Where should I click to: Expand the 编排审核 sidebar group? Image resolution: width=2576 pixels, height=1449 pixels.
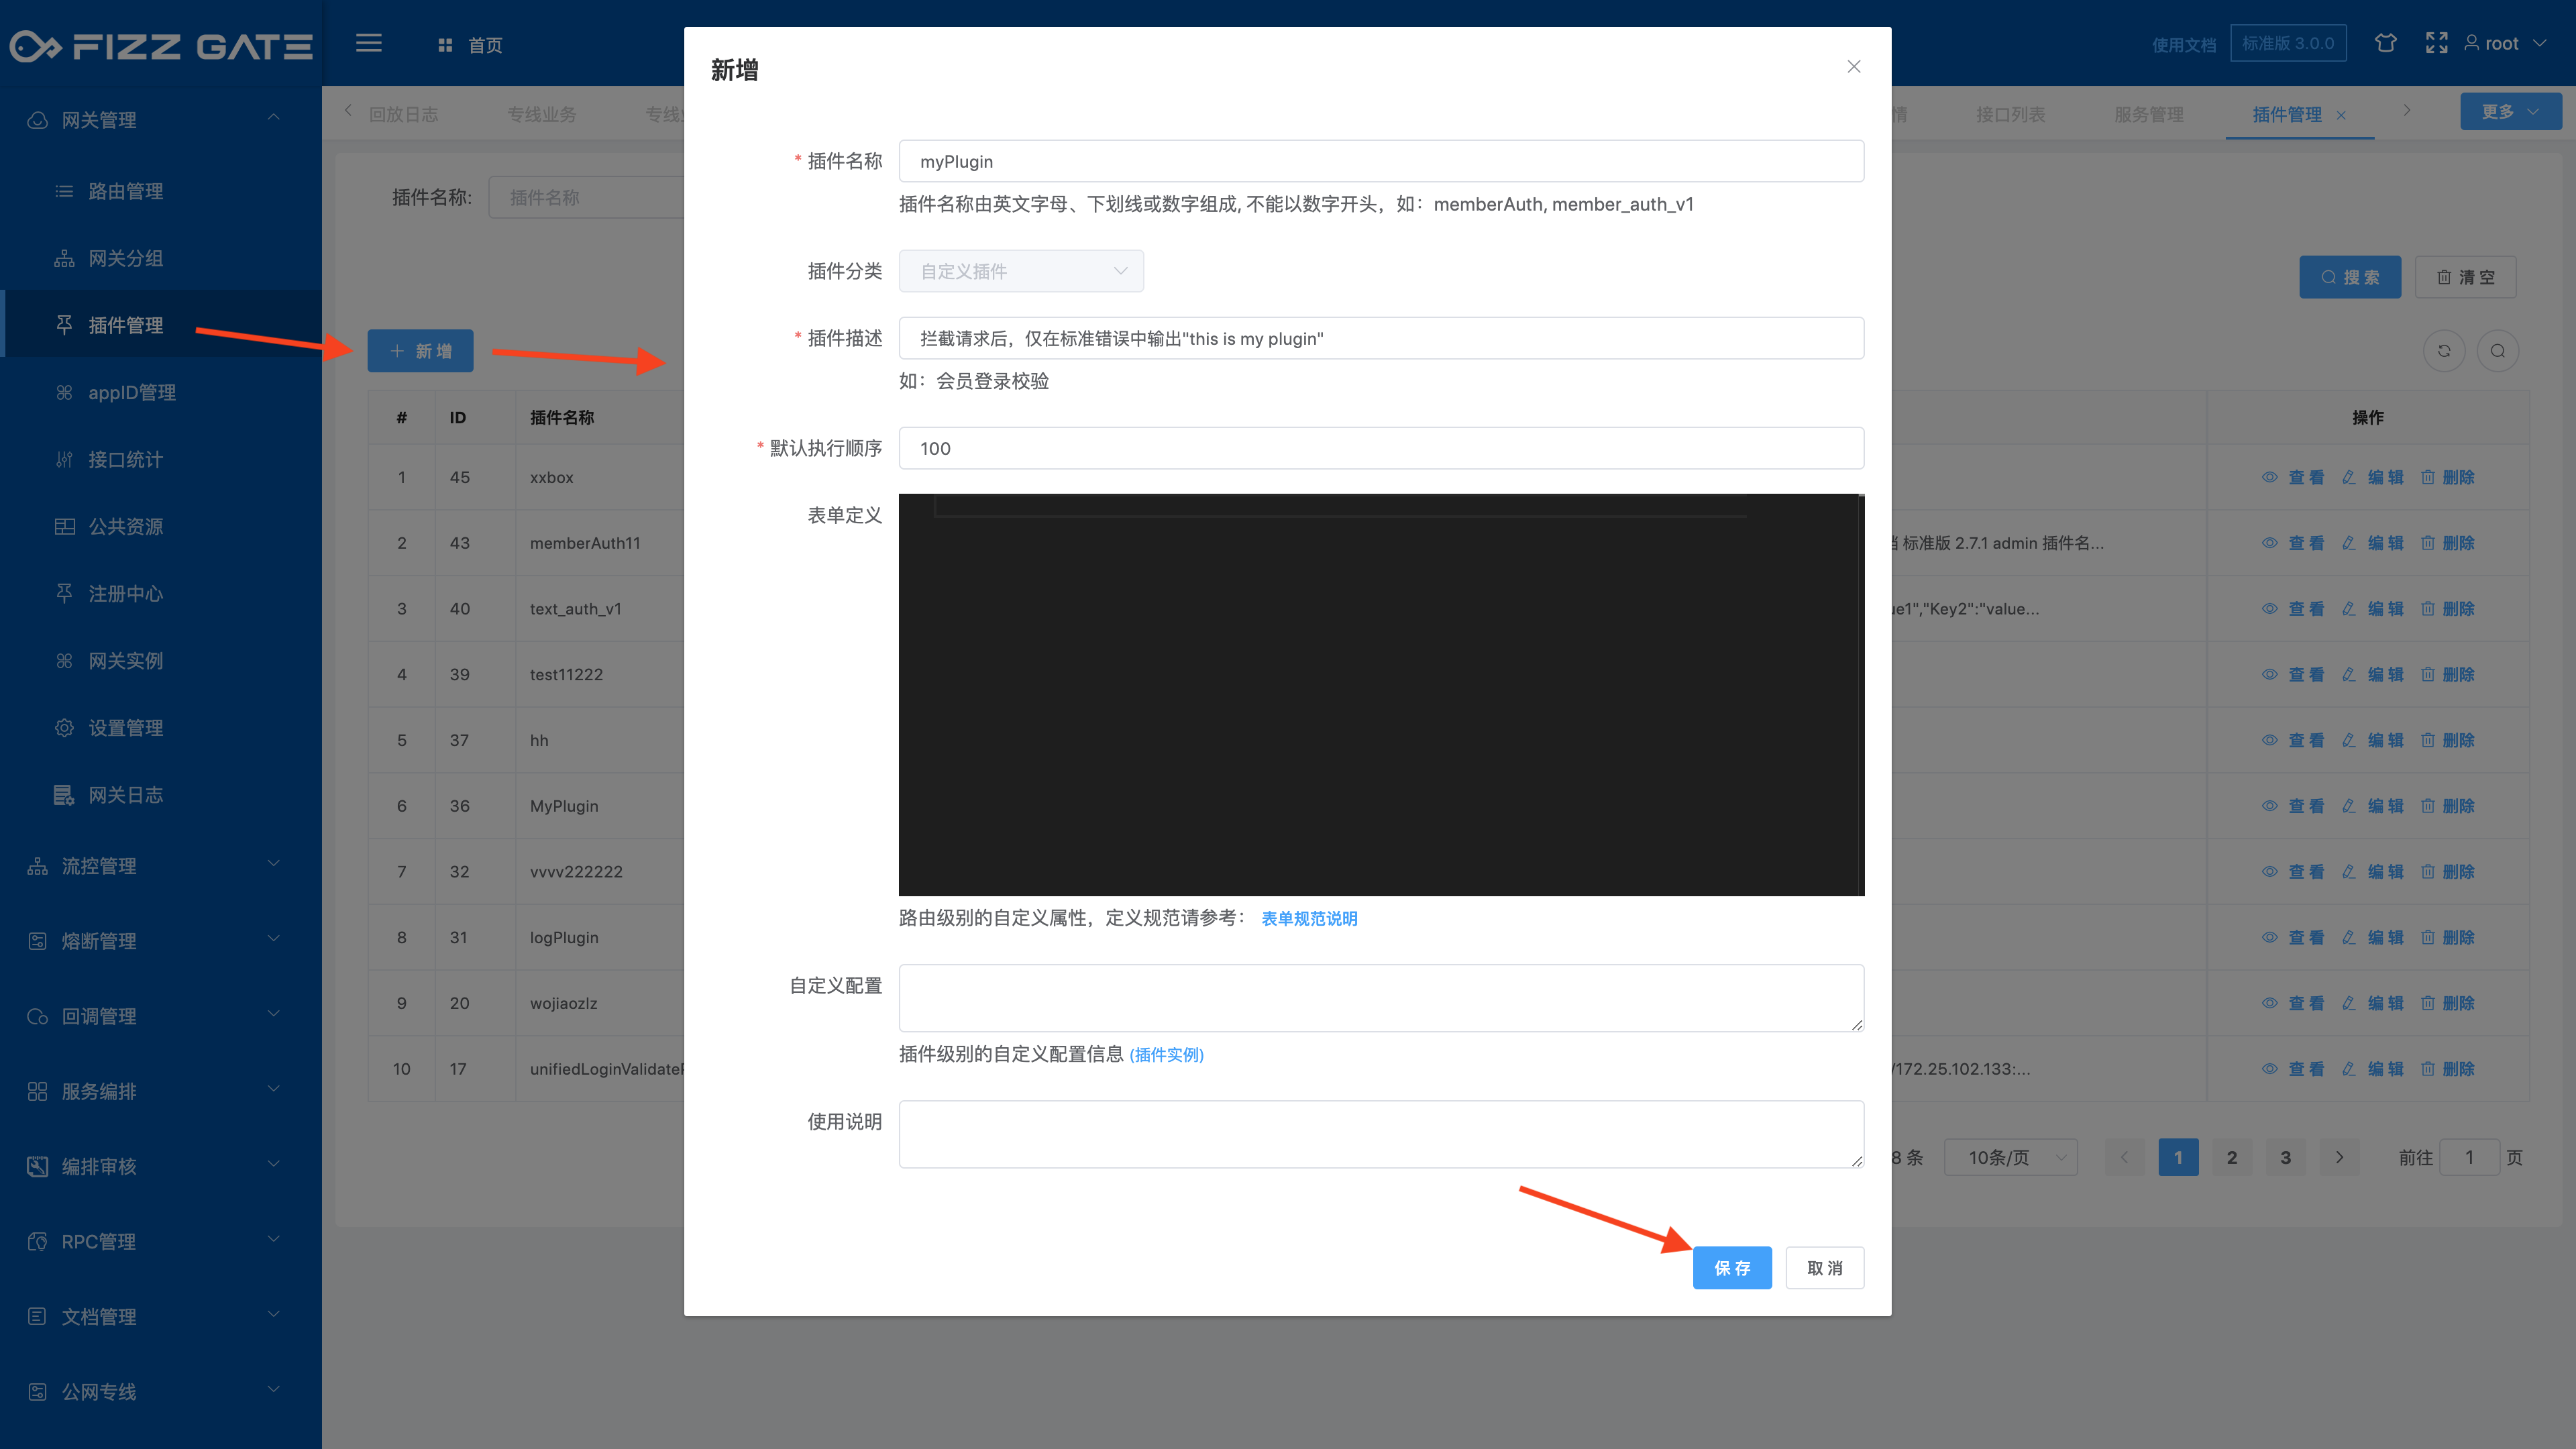point(161,1166)
